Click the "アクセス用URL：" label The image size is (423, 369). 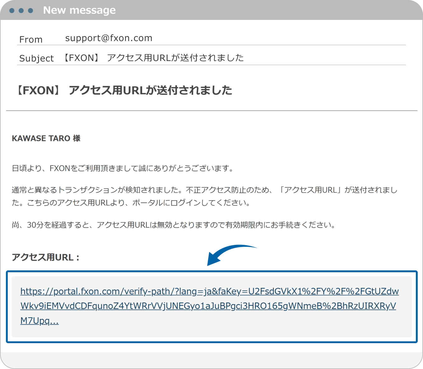click(x=46, y=257)
